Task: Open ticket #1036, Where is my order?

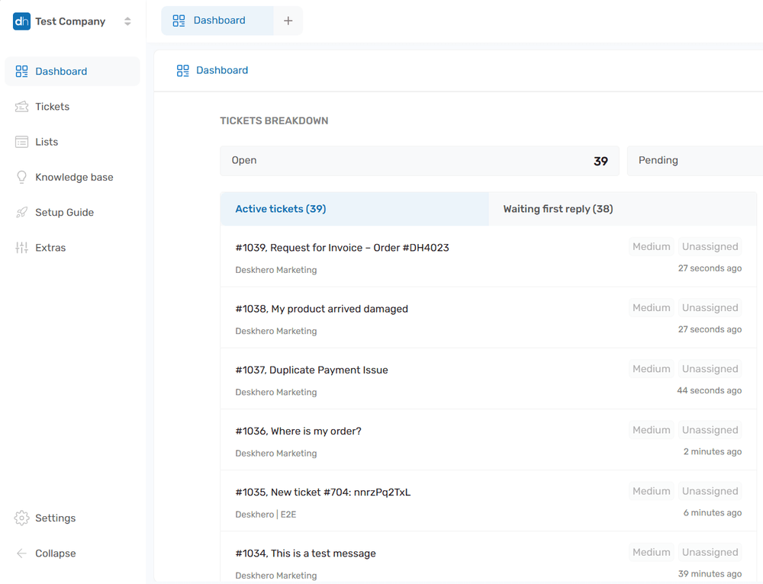Action: (298, 431)
